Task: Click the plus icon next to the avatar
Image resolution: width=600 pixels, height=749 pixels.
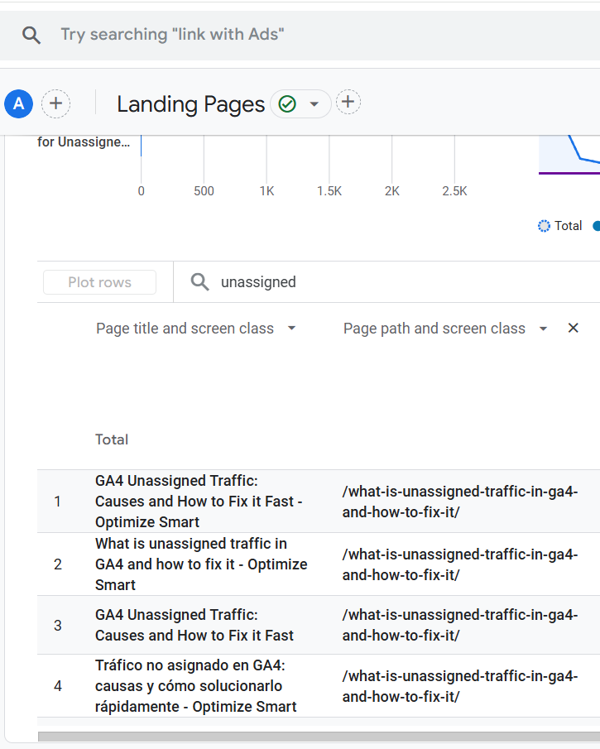Action: pos(55,103)
